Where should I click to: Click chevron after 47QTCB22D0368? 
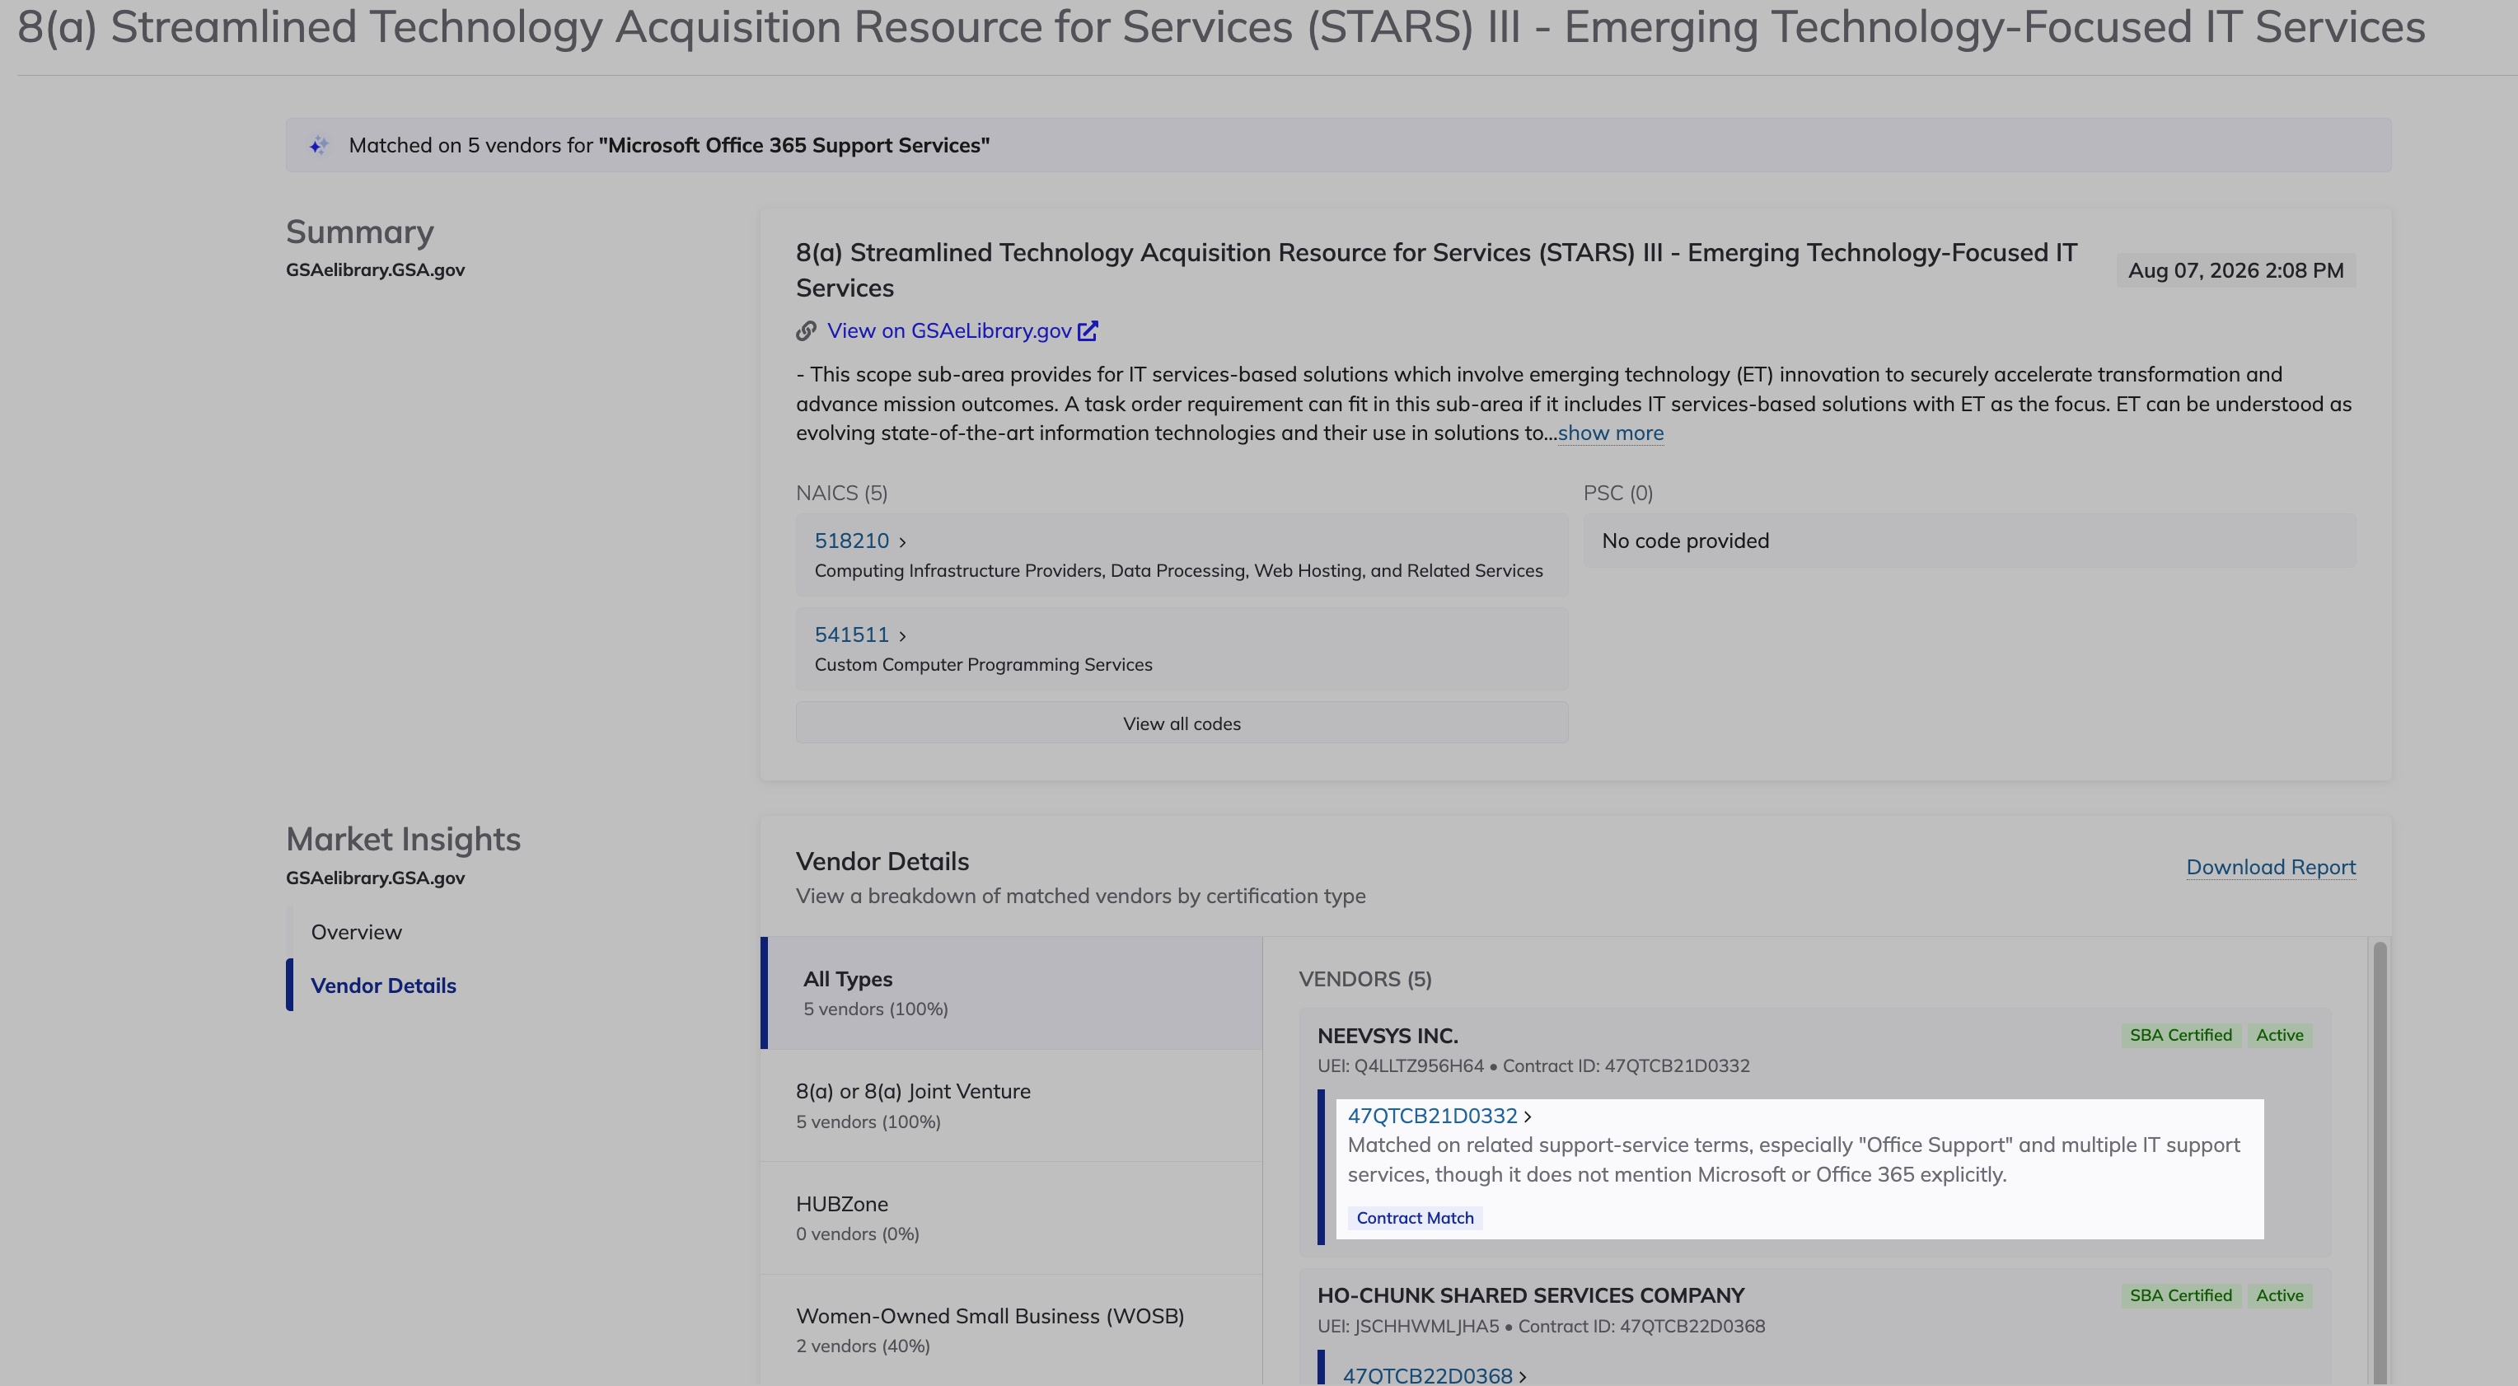click(1522, 1376)
